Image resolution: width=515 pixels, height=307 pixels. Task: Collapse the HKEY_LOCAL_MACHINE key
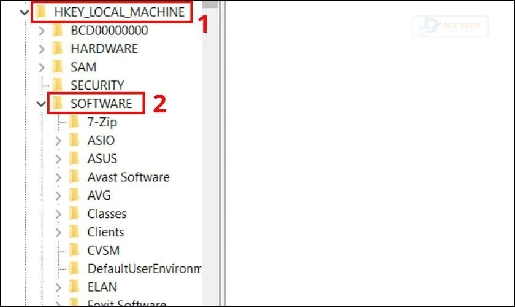point(25,12)
